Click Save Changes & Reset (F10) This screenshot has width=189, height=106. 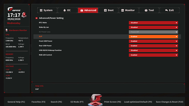170,102
